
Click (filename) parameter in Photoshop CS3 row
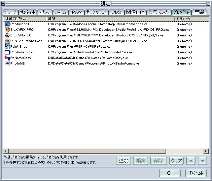pos(184,24)
